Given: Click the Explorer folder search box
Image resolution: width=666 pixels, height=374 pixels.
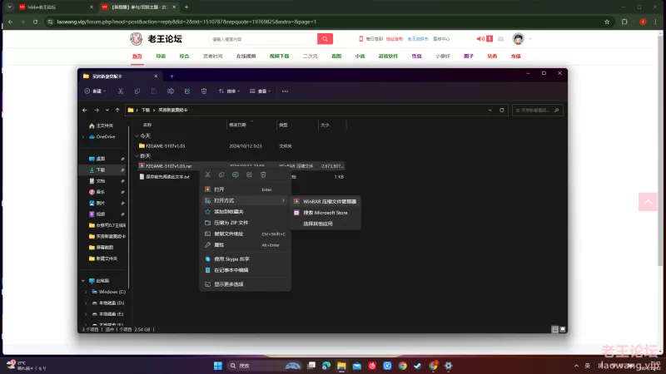Looking at the screenshot, I should tap(537, 111).
